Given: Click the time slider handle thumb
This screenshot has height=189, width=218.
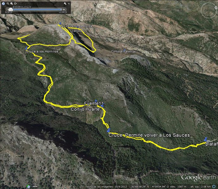Looking at the screenshot, I should coord(10,9).
